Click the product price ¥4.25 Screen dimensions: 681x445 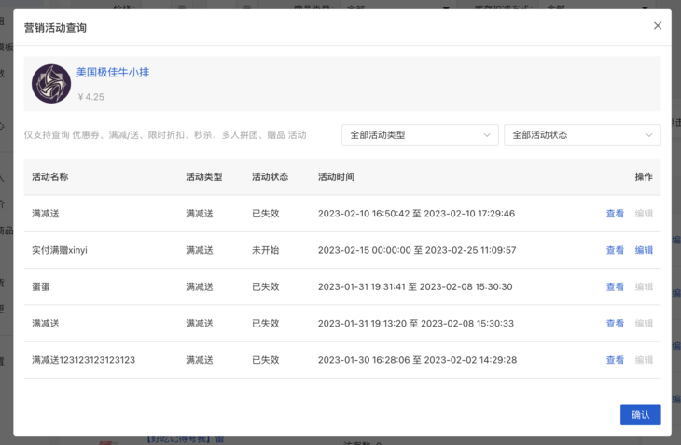[x=90, y=97]
